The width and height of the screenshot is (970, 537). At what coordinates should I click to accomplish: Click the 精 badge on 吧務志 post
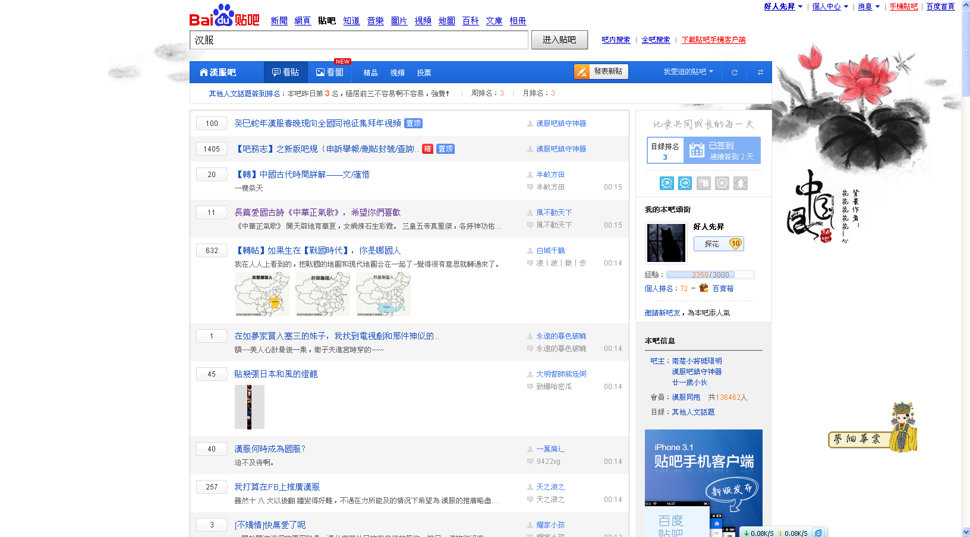(x=427, y=149)
